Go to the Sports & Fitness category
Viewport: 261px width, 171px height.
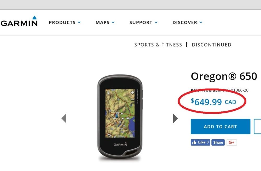[158, 45]
